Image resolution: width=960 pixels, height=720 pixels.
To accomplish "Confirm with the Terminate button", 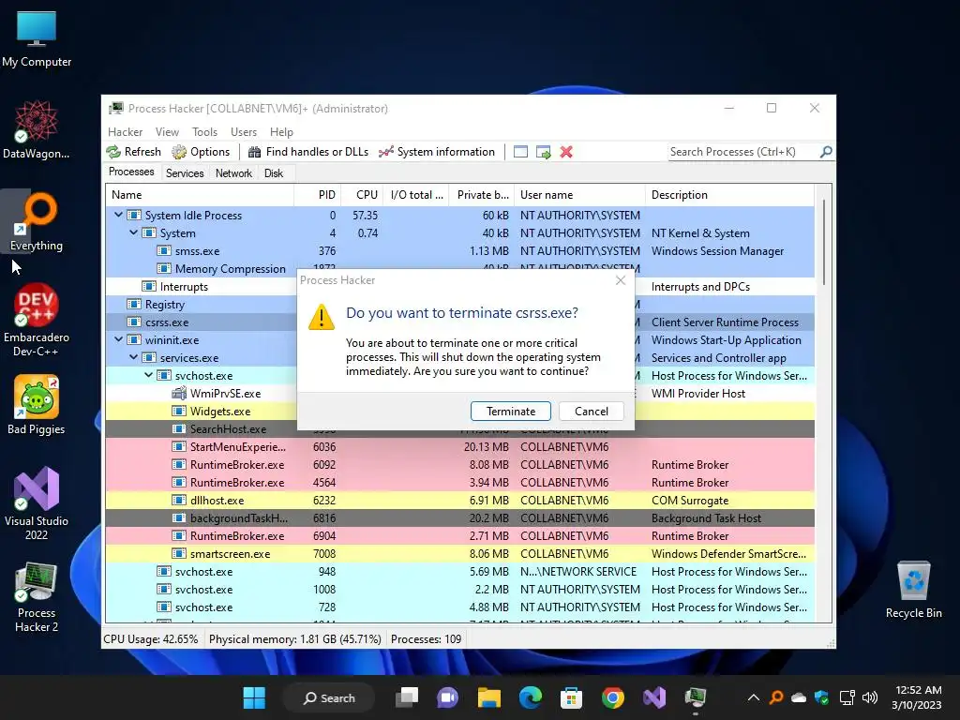I will coord(511,412).
